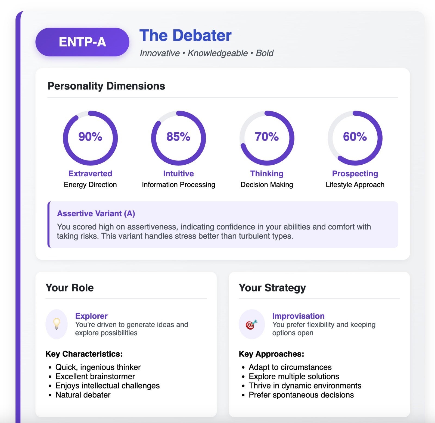Click the Prospecting dimension label

(355, 174)
